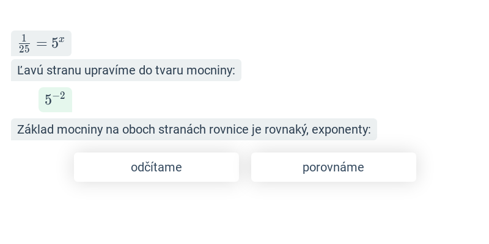
Task: Click the word 'Základ' in the second sentence
Action: tap(35, 129)
